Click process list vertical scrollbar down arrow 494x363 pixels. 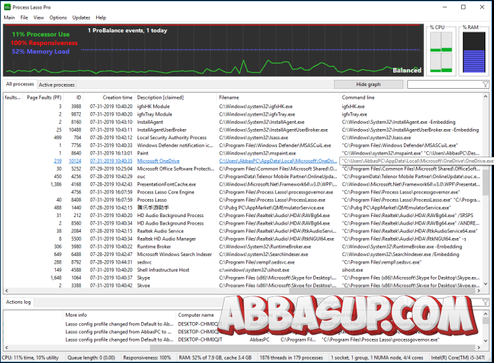click(485, 284)
